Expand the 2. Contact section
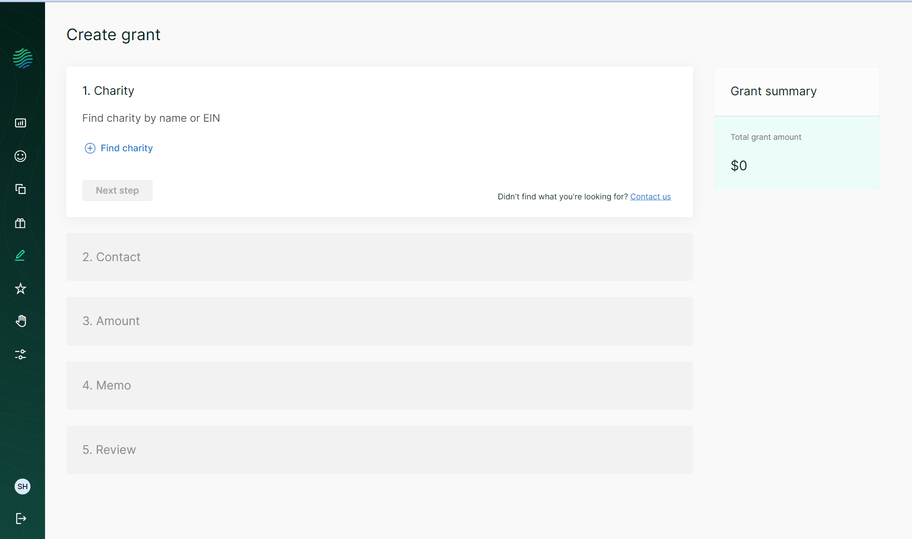Image resolution: width=912 pixels, height=539 pixels. (379, 257)
